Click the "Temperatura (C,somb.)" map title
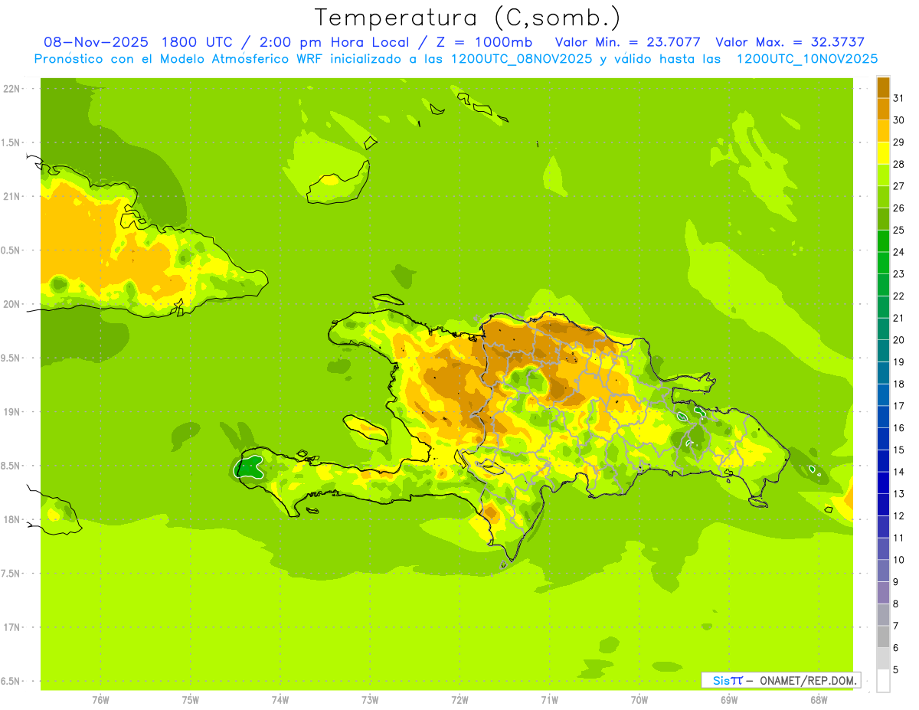919x710 pixels. tap(468, 18)
